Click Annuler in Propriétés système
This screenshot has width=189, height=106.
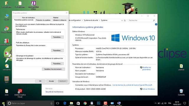51,81
